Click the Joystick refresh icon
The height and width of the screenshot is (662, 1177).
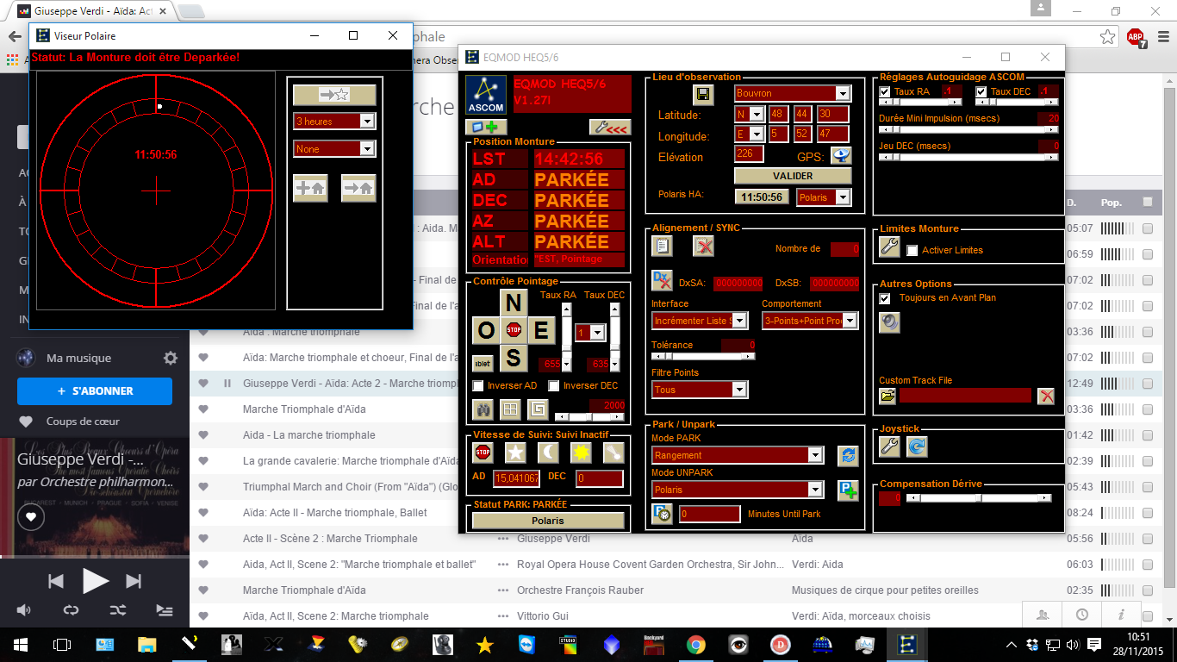pyautogui.click(x=917, y=446)
